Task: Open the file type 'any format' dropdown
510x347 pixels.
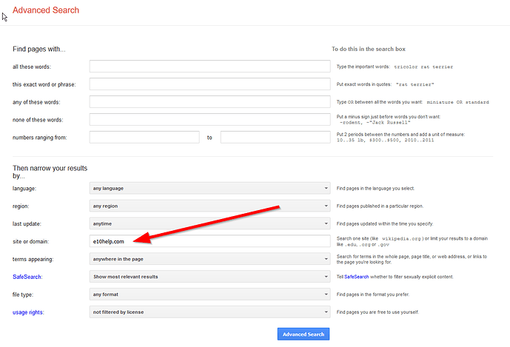Action: tap(209, 294)
